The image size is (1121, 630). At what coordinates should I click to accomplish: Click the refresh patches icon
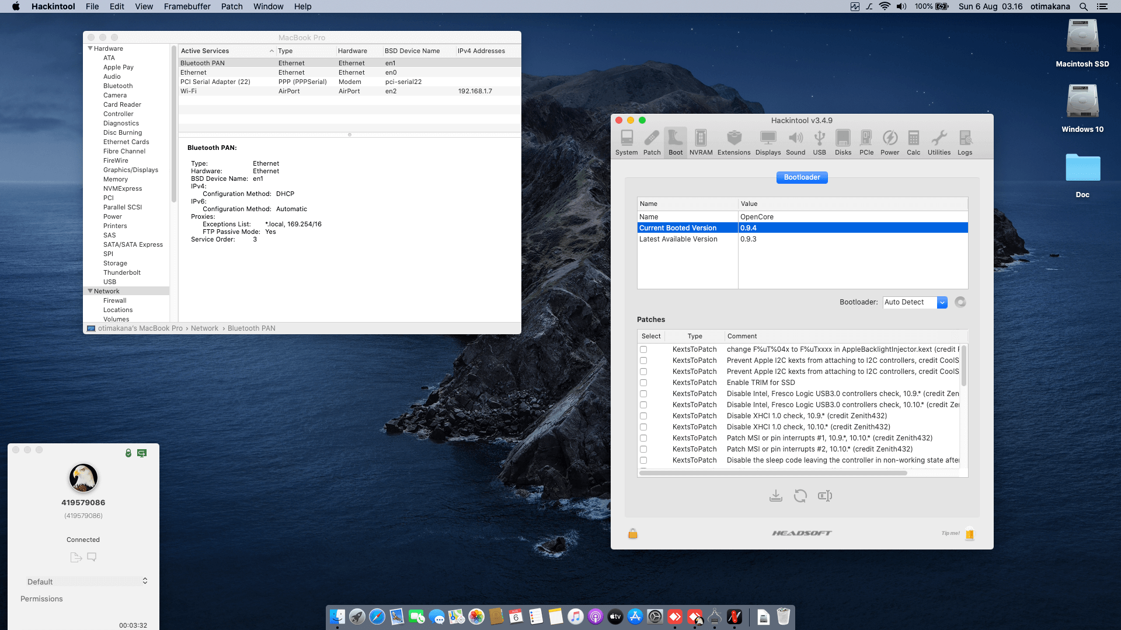(x=800, y=496)
